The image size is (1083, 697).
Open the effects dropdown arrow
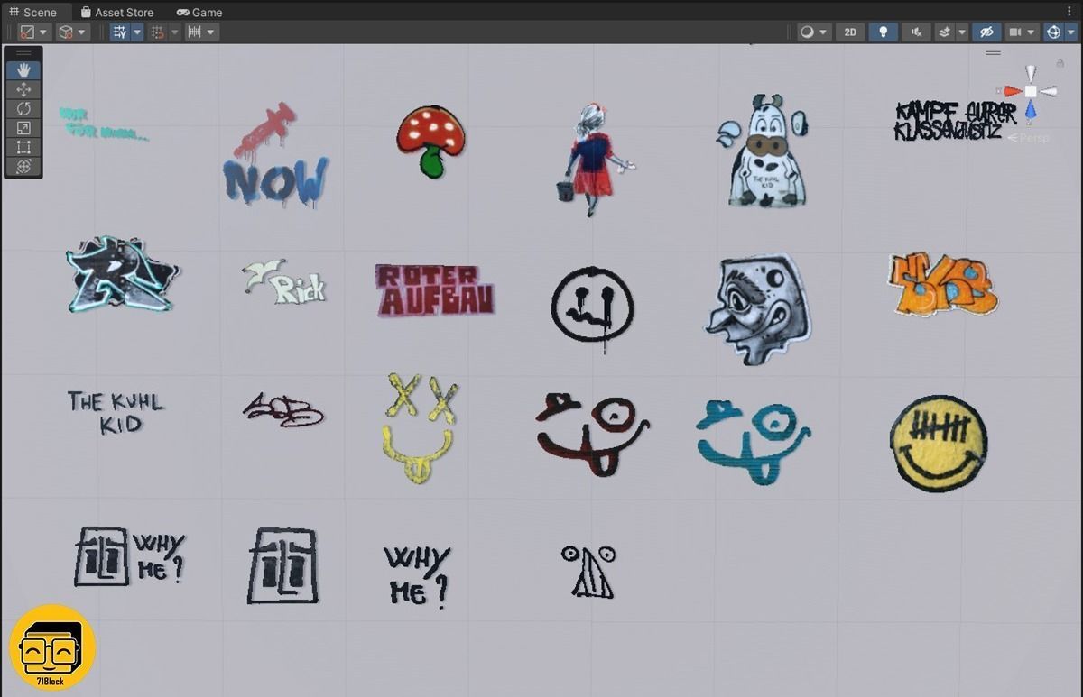(962, 32)
